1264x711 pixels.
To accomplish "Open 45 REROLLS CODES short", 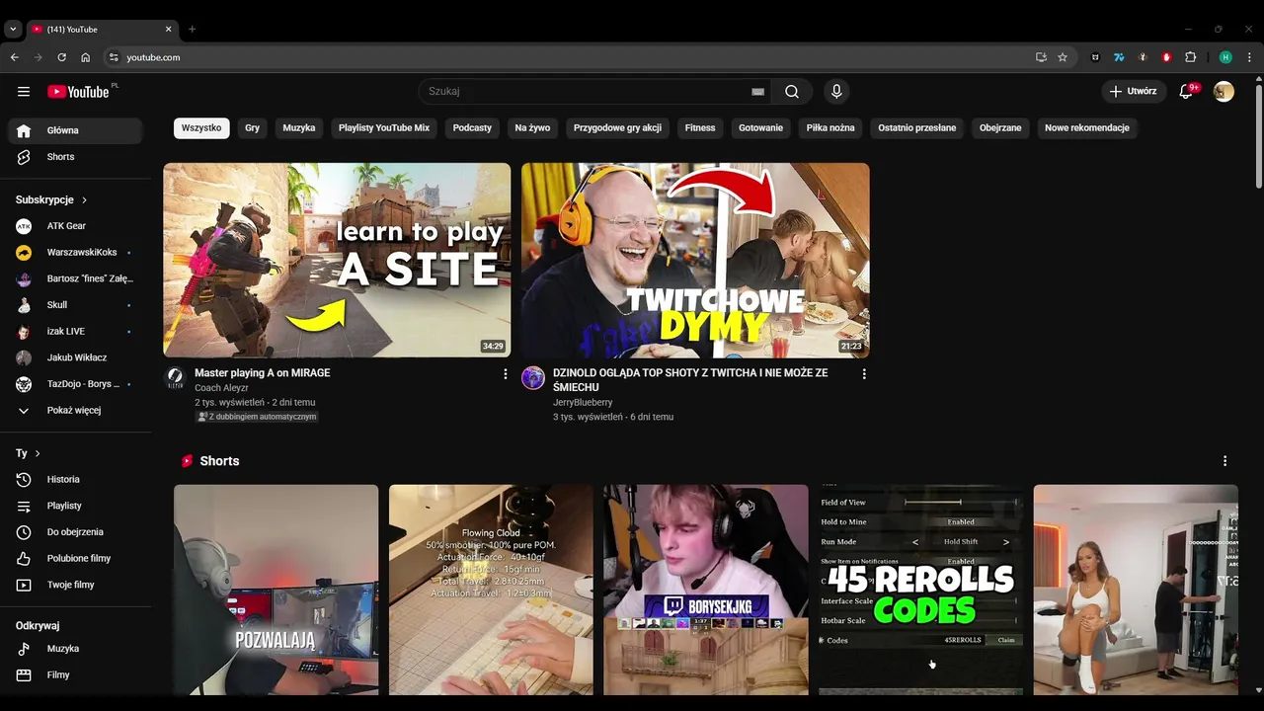I will [x=920, y=590].
